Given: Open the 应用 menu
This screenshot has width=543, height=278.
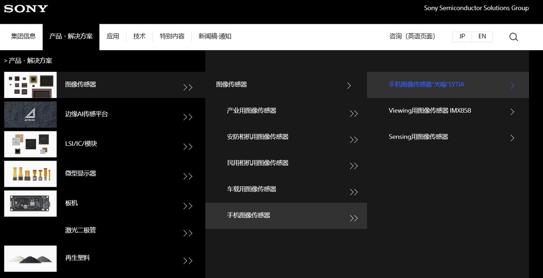Looking at the screenshot, I should click(113, 36).
